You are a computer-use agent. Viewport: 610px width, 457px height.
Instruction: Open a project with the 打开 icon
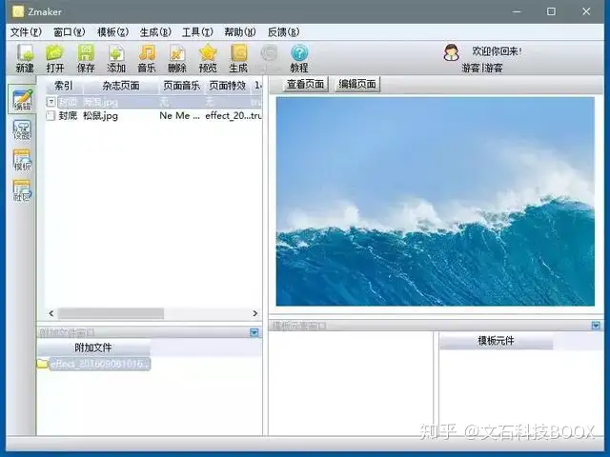click(x=55, y=58)
